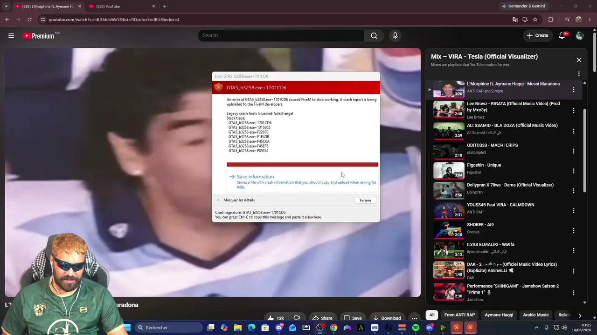The width and height of the screenshot is (597, 335).
Task: Open Microsoft Edge from the taskbar
Action: [x=252, y=328]
